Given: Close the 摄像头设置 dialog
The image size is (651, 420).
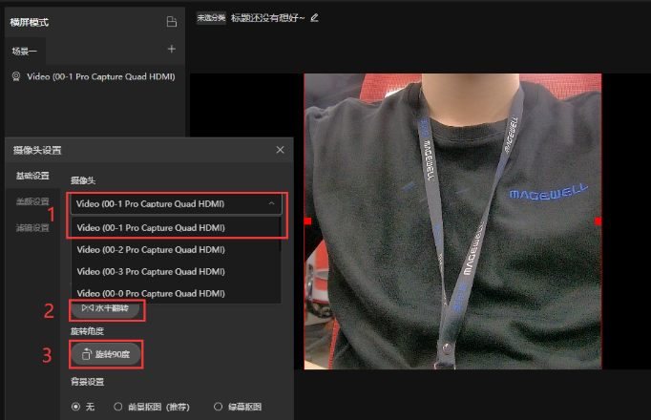Looking at the screenshot, I should pos(281,150).
